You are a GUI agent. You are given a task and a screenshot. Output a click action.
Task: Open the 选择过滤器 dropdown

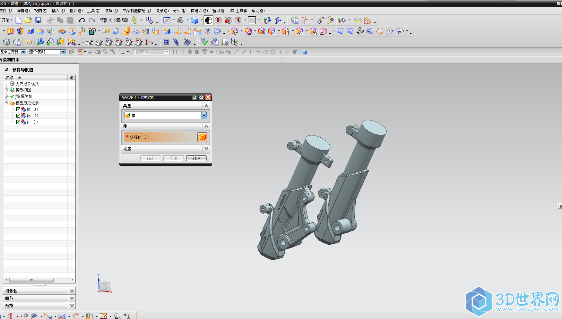click(23, 52)
